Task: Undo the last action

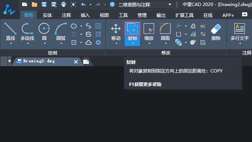Action: [83, 5]
